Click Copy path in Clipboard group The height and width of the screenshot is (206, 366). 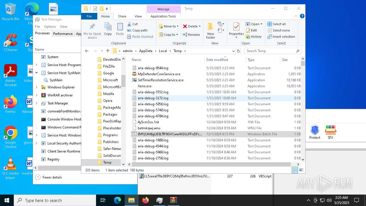(137, 30)
